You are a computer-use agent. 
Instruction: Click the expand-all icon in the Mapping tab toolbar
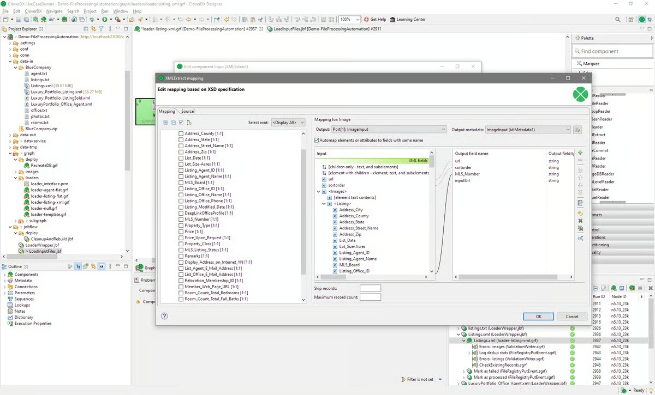click(166, 123)
